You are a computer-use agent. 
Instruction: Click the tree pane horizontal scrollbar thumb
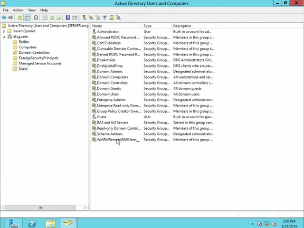click(40, 208)
